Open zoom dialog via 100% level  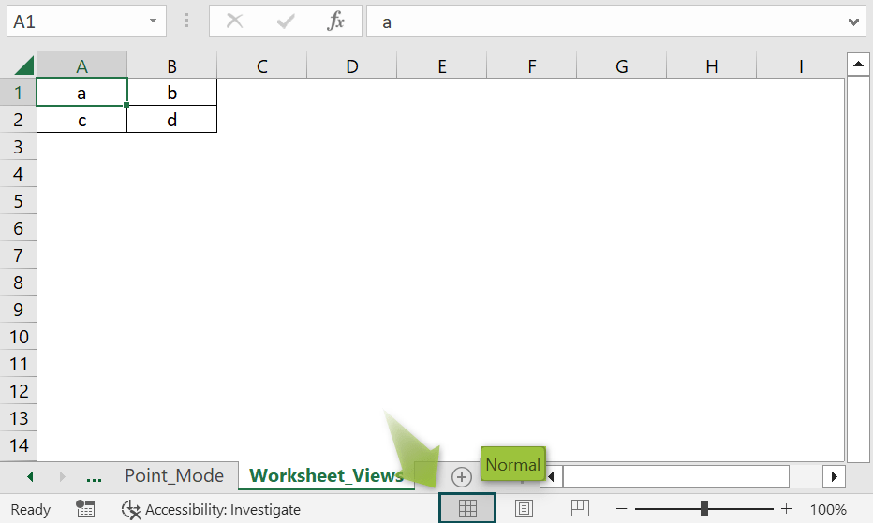(x=828, y=509)
